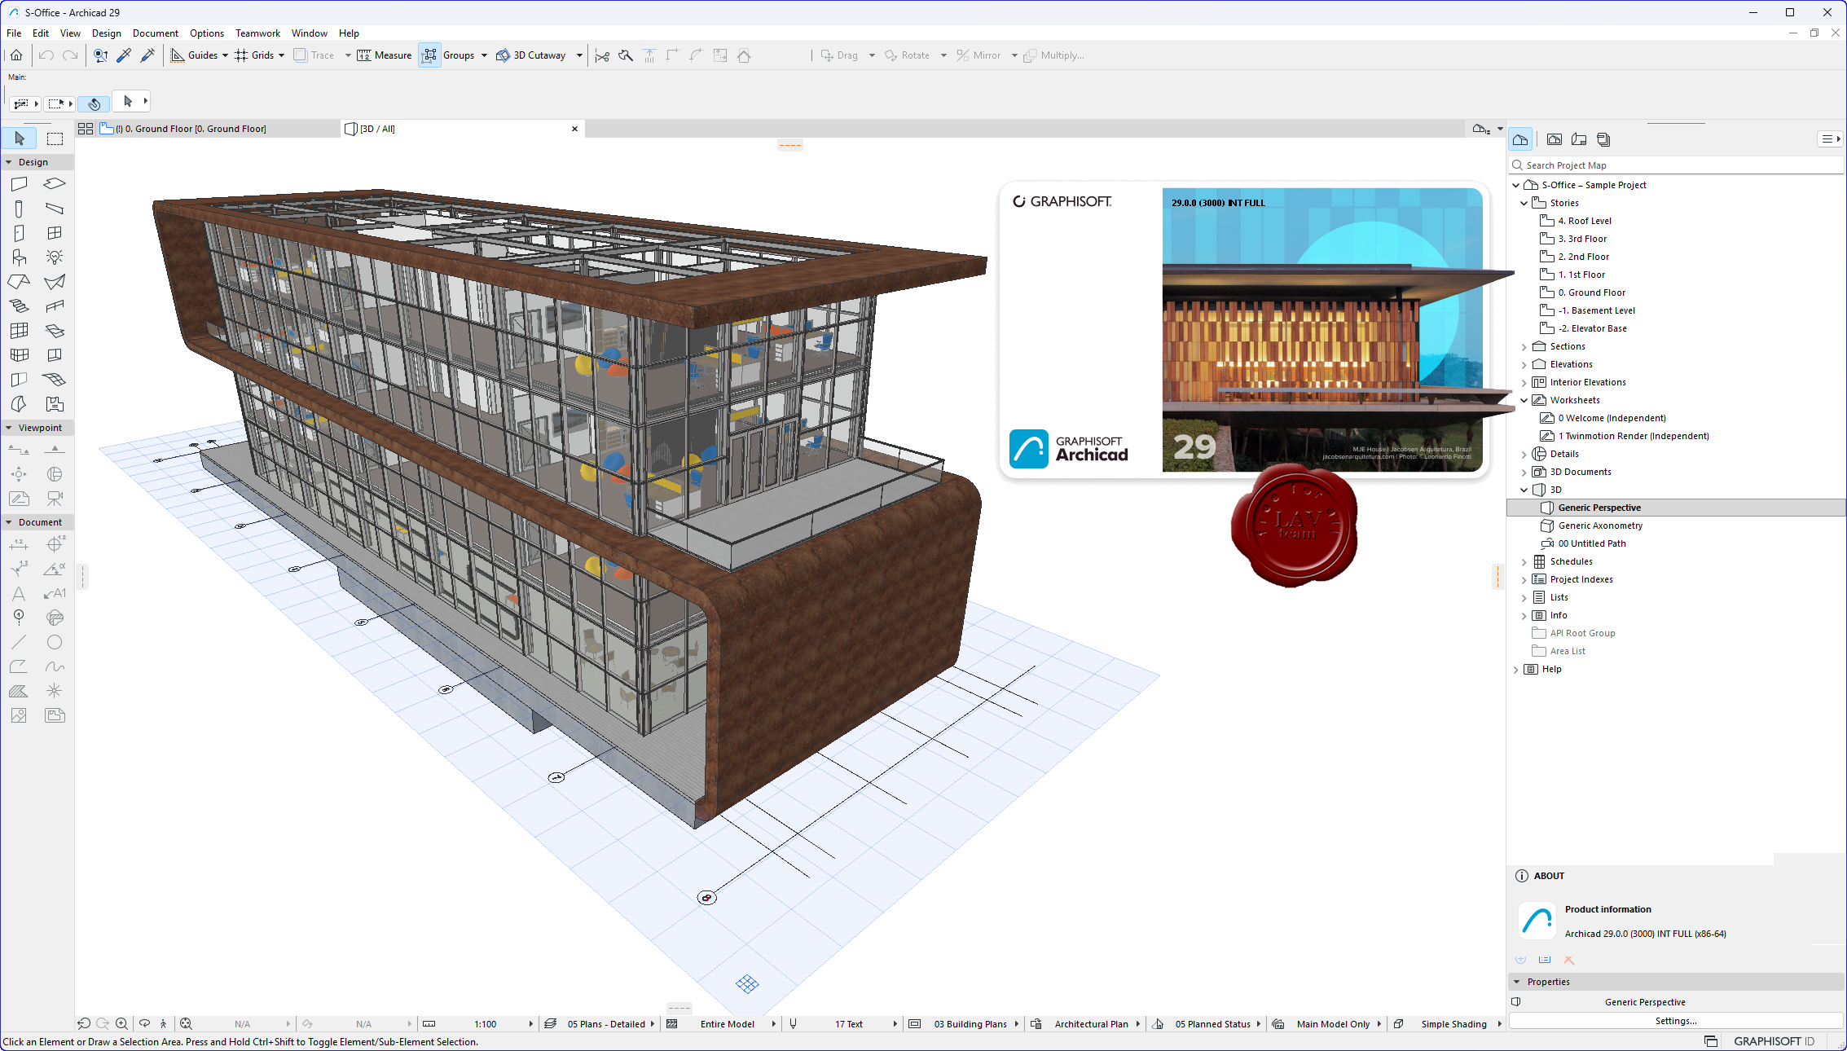This screenshot has height=1051, width=1847.
Task: Open the View Map panel icon
Action: 1555,140
